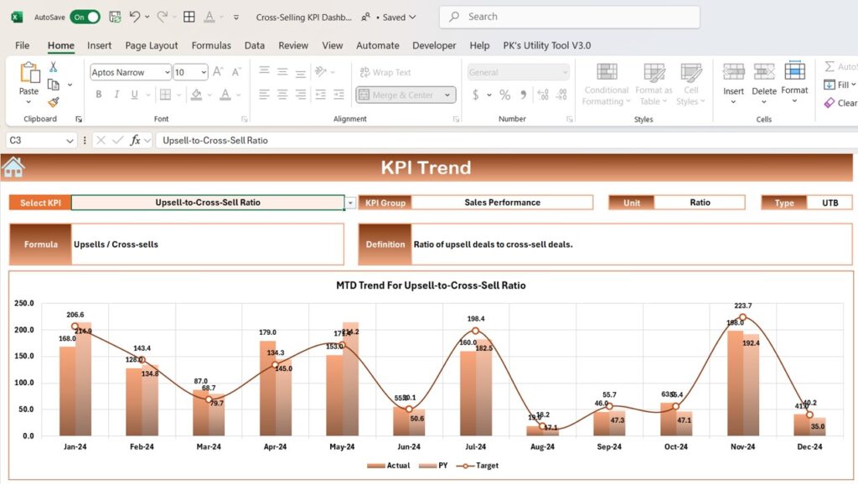This screenshot has width=858, height=484.
Task: Click the Copy icon
Action: (x=54, y=85)
